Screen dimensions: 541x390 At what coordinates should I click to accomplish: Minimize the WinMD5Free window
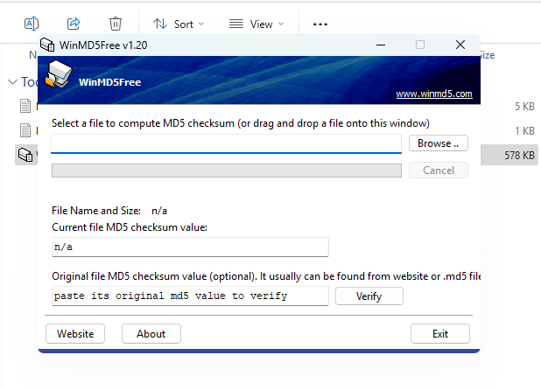click(x=381, y=45)
